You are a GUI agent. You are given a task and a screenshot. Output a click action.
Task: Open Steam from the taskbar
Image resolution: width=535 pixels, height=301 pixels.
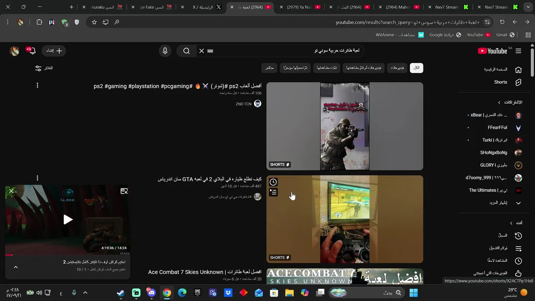120,293
